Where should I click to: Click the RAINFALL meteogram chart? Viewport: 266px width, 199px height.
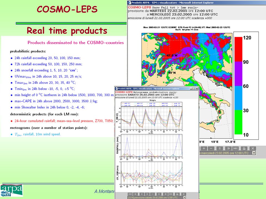[x=152, y=146]
